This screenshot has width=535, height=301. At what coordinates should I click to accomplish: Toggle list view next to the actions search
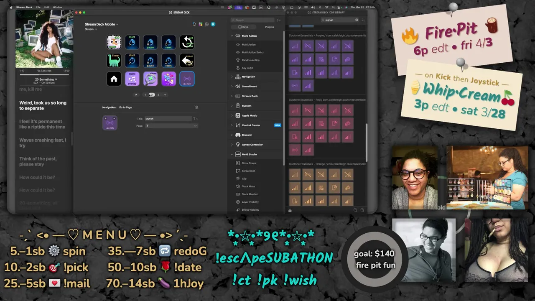(x=279, y=20)
